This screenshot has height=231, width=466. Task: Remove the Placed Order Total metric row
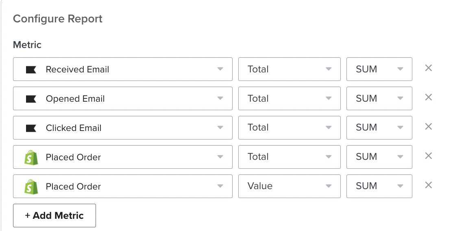[428, 156]
